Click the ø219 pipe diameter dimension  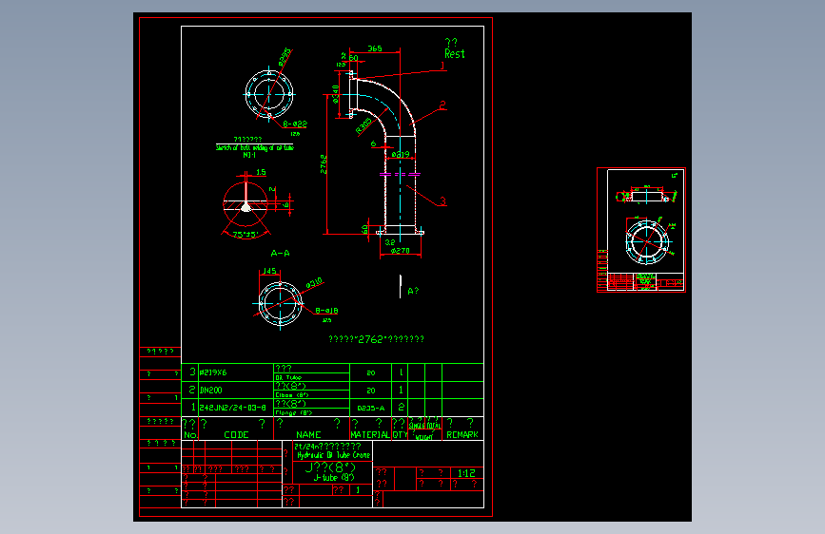tap(401, 155)
